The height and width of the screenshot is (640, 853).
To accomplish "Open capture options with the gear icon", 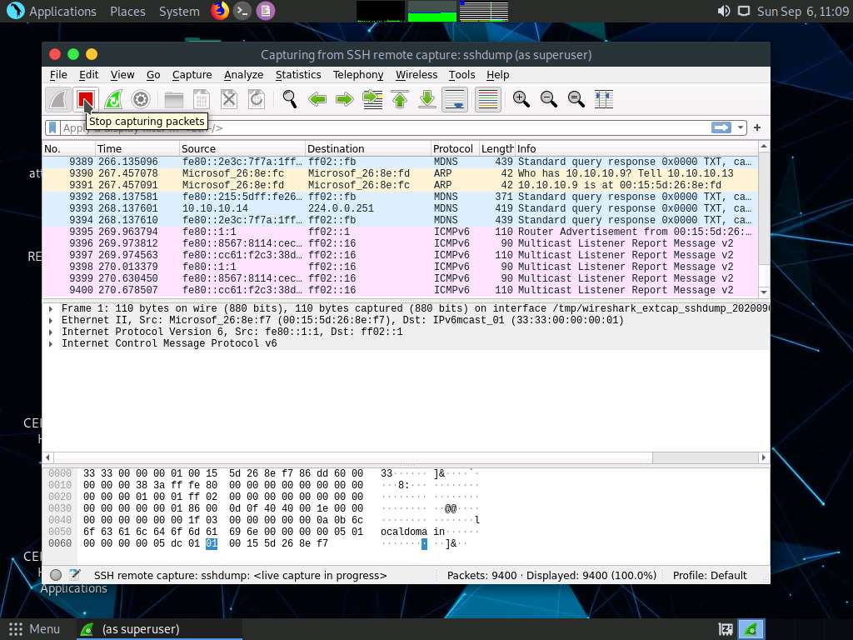I will [141, 99].
